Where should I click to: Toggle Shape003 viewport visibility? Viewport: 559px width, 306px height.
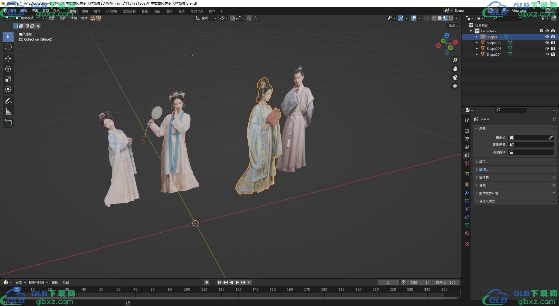(547, 48)
